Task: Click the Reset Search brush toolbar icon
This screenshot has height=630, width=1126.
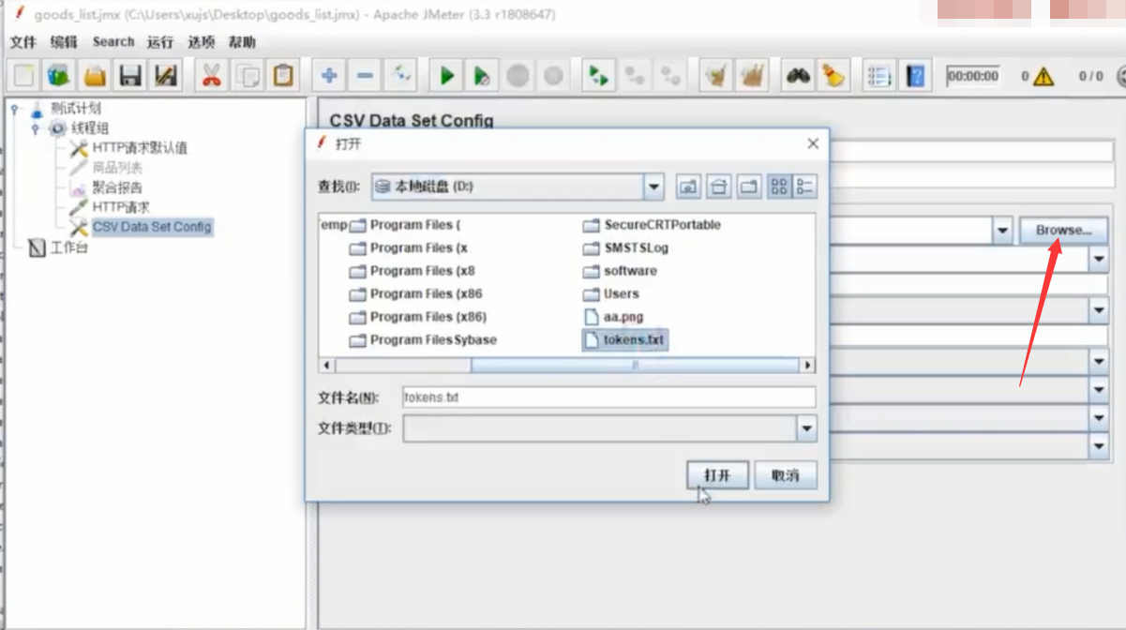Action: pyautogui.click(x=833, y=76)
